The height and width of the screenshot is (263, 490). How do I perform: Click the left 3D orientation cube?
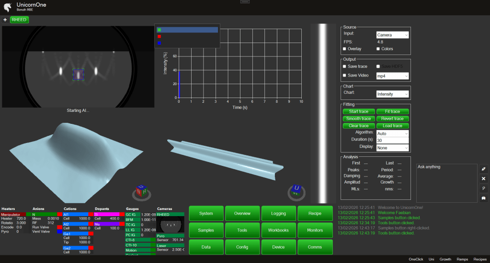(141, 191)
